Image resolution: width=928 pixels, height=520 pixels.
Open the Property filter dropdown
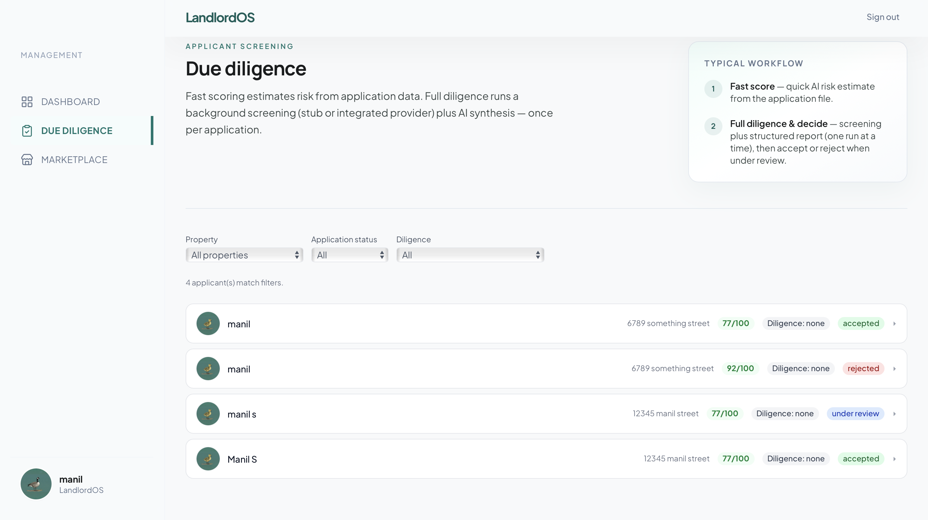tap(244, 255)
